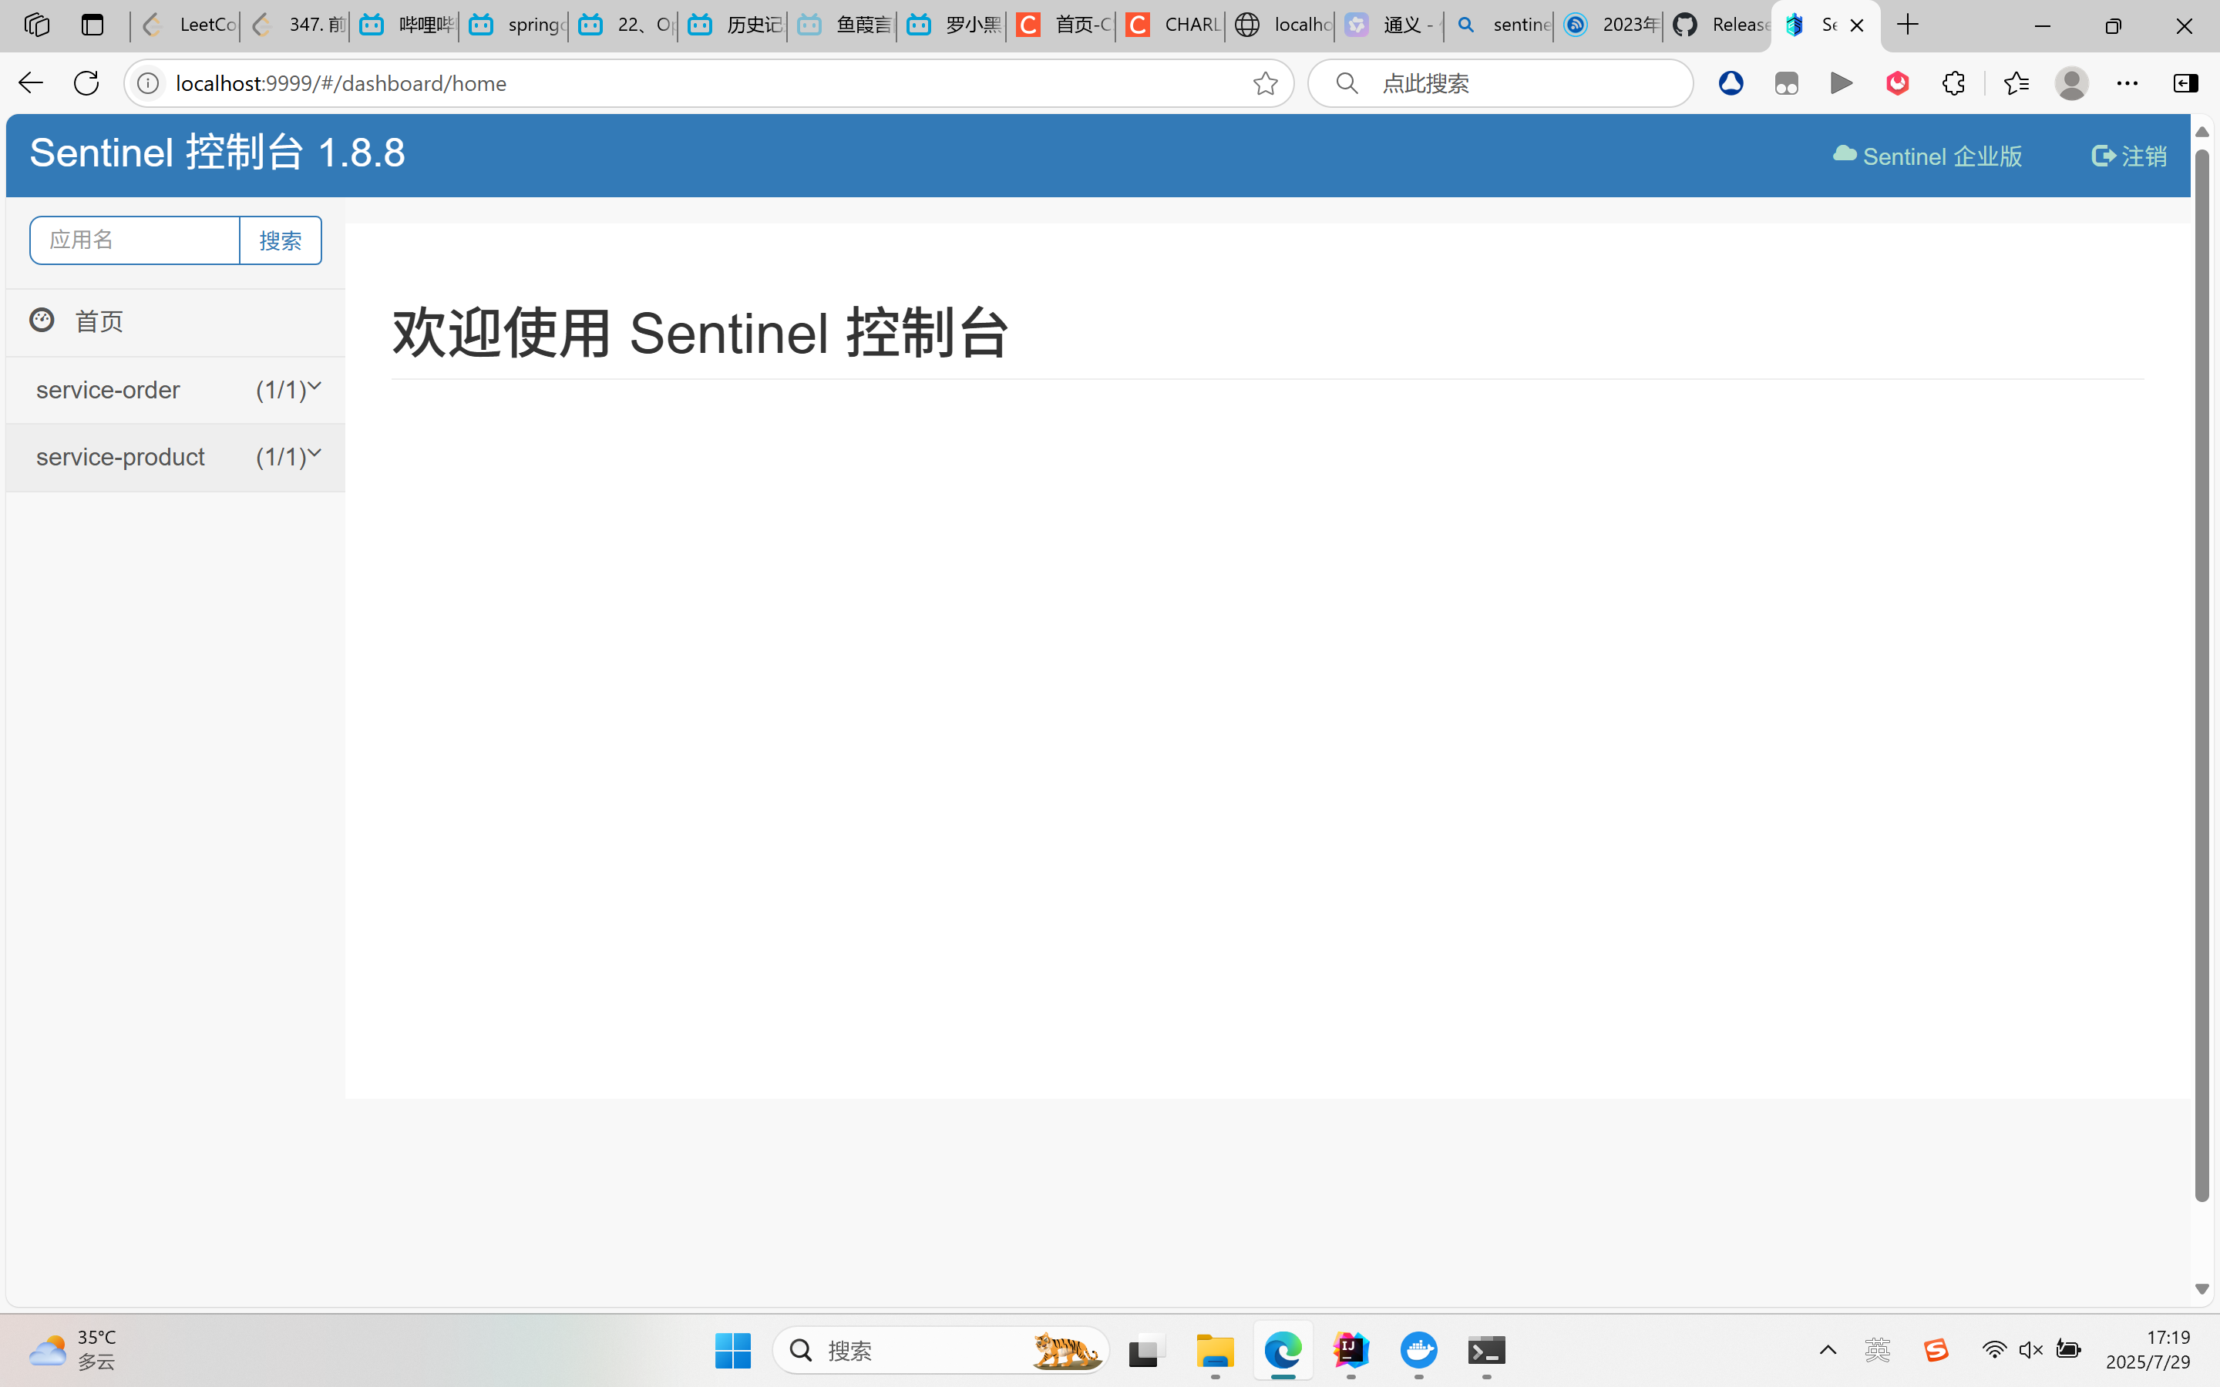Open browser settings and more menu
The height and width of the screenshot is (1387, 2220).
(x=2127, y=83)
